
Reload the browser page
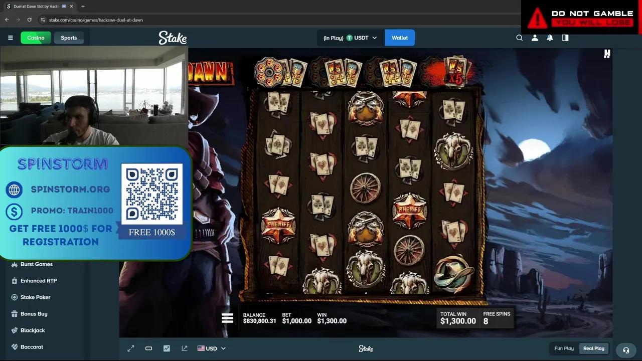(29, 20)
